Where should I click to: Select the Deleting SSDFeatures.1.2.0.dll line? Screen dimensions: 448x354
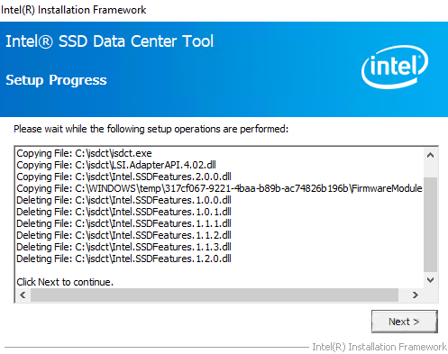[123, 259]
